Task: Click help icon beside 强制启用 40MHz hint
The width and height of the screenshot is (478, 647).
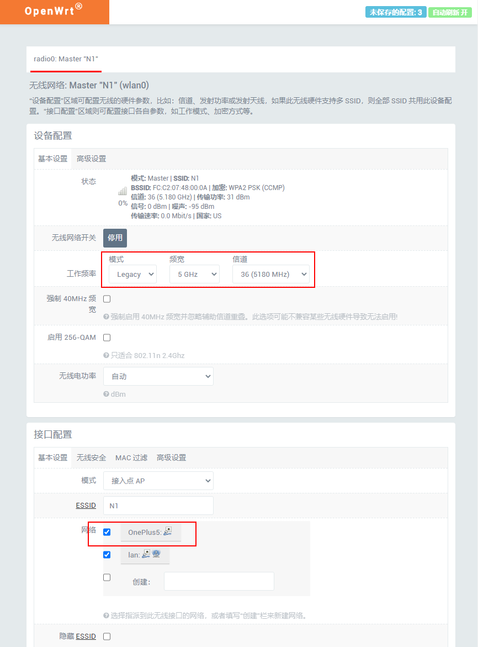Action: pos(106,317)
